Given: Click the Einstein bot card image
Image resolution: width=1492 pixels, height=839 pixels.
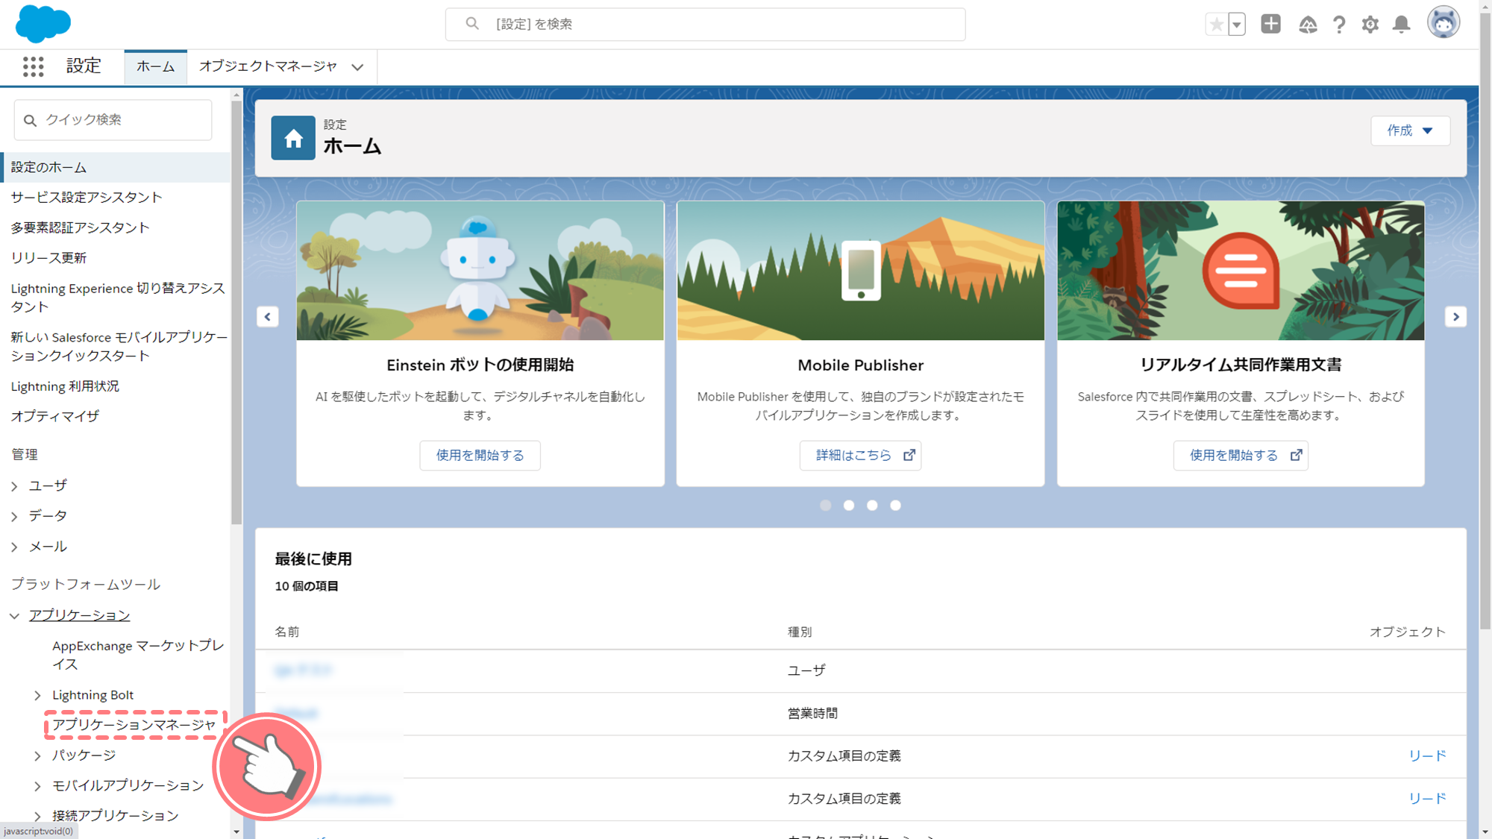Looking at the screenshot, I should pyautogui.click(x=480, y=270).
